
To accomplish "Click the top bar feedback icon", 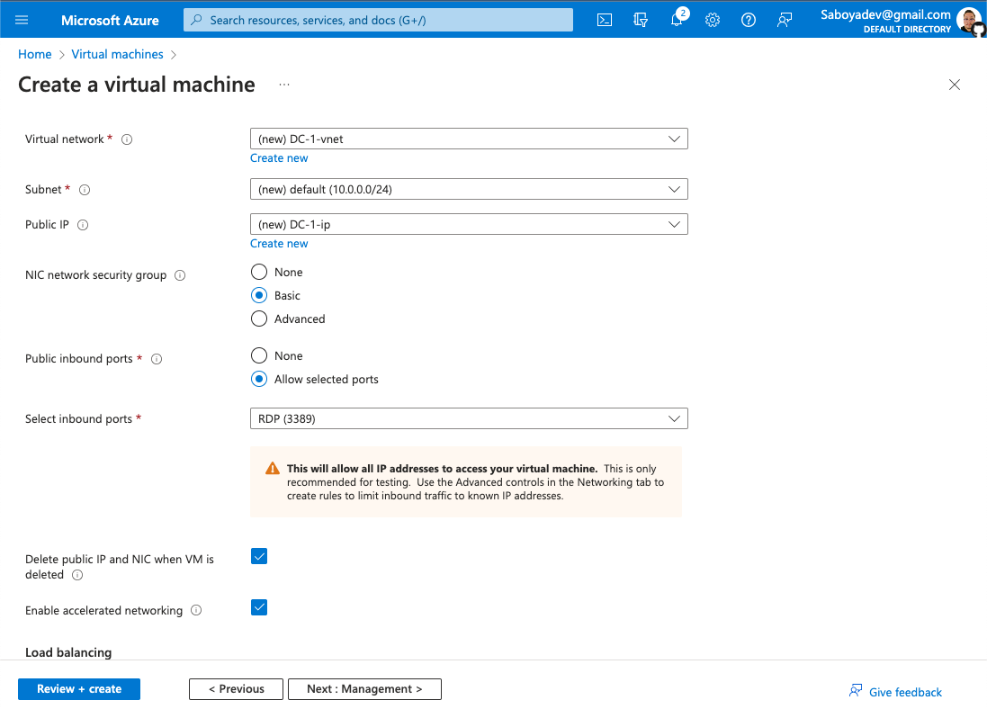I will pyautogui.click(x=785, y=20).
